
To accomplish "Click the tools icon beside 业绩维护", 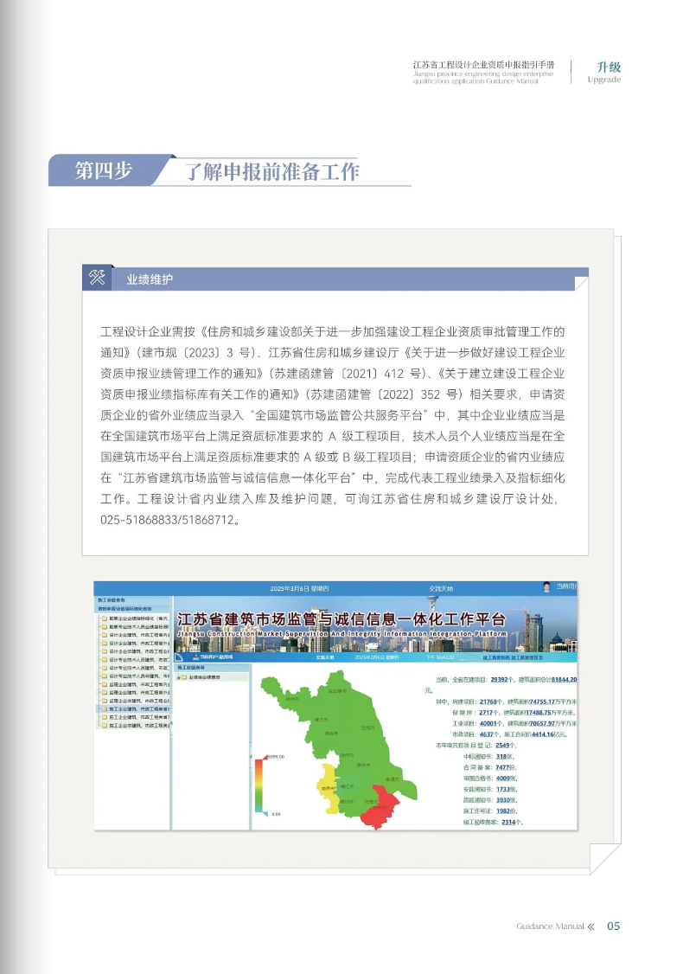I will (97, 277).
